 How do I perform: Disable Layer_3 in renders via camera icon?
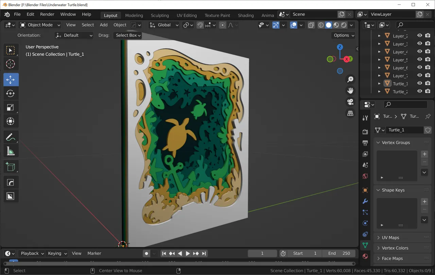pos(428,44)
